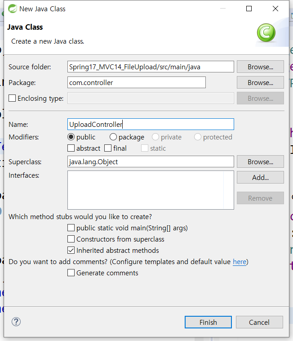Browse for the Superclass
Screen dimensions: 293x341
tap(260, 162)
